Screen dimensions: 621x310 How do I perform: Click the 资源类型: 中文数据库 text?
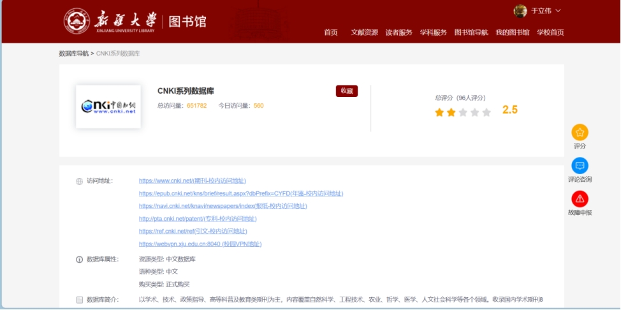167,259
